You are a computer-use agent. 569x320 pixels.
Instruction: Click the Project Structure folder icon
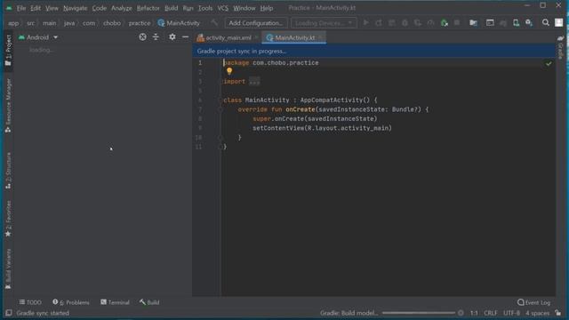pos(473,23)
